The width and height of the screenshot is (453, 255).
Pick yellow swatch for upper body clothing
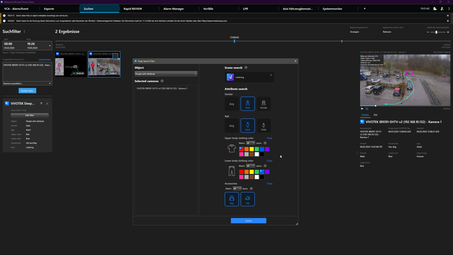[x=251, y=149]
